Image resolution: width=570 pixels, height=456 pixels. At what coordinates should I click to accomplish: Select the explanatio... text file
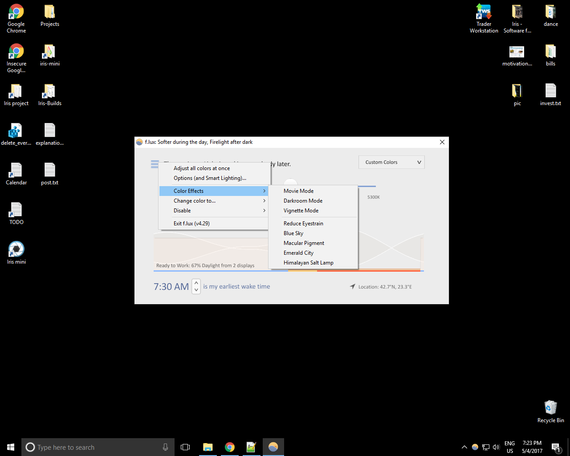point(50,134)
